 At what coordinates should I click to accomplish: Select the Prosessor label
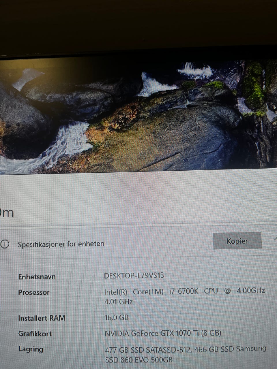pyautogui.click(x=34, y=292)
